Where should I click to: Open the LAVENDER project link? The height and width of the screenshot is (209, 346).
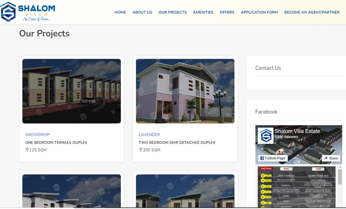(149, 135)
